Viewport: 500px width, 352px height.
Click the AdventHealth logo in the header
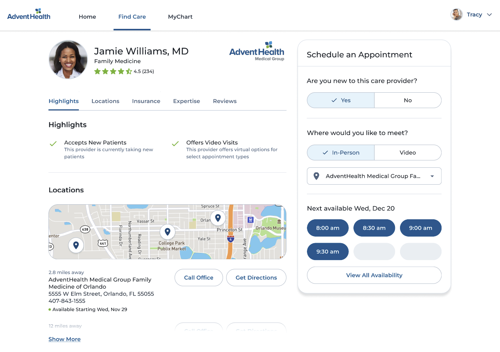pyautogui.click(x=29, y=14)
